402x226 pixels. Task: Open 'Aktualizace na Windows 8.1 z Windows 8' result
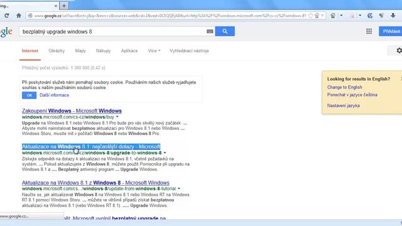(x=95, y=183)
